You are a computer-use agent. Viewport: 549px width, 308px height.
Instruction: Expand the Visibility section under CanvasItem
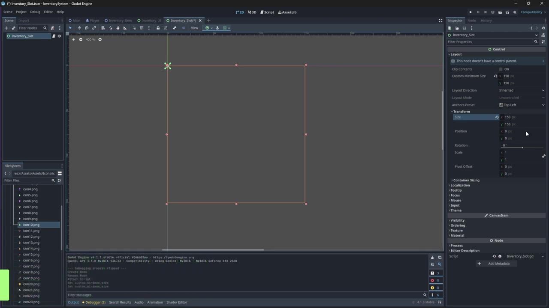[457, 220]
